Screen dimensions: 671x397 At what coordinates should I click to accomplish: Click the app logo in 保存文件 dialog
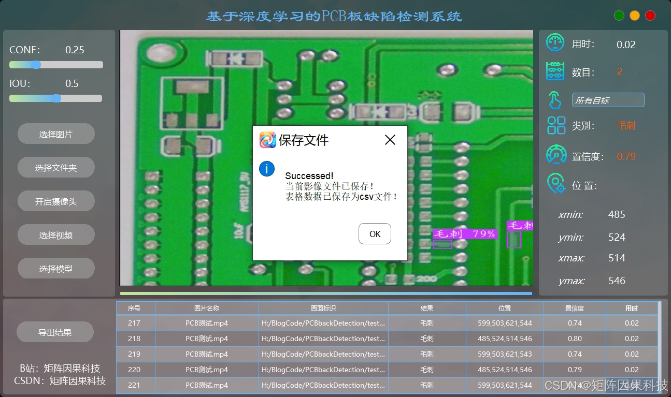click(x=267, y=140)
